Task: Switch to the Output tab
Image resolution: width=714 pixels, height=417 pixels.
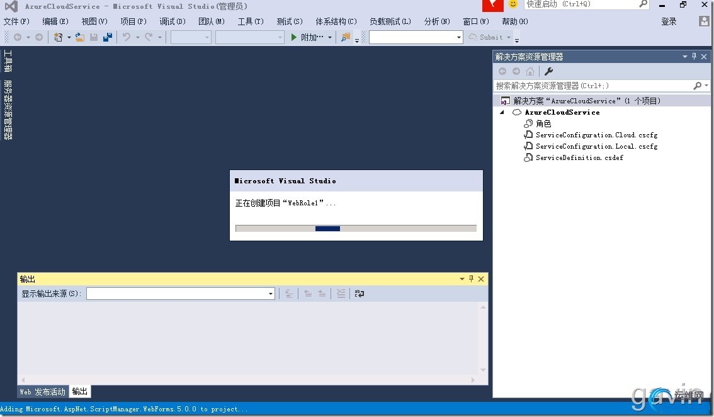Action: tap(80, 391)
